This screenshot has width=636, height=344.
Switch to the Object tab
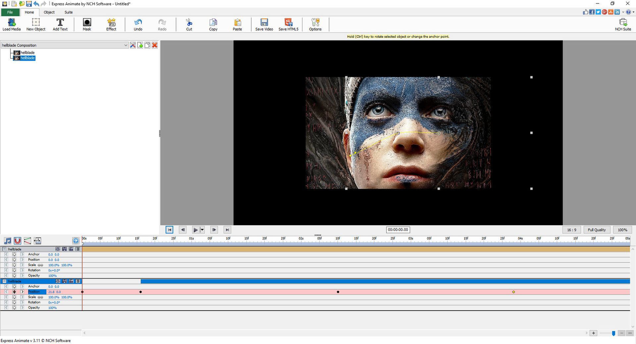(49, 12)
